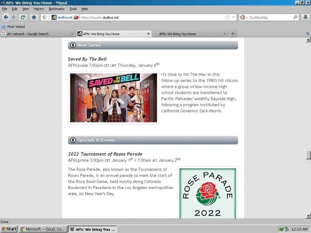Close the third AFN tab
This screenshot has width=311, height=233.
[224, 34]
